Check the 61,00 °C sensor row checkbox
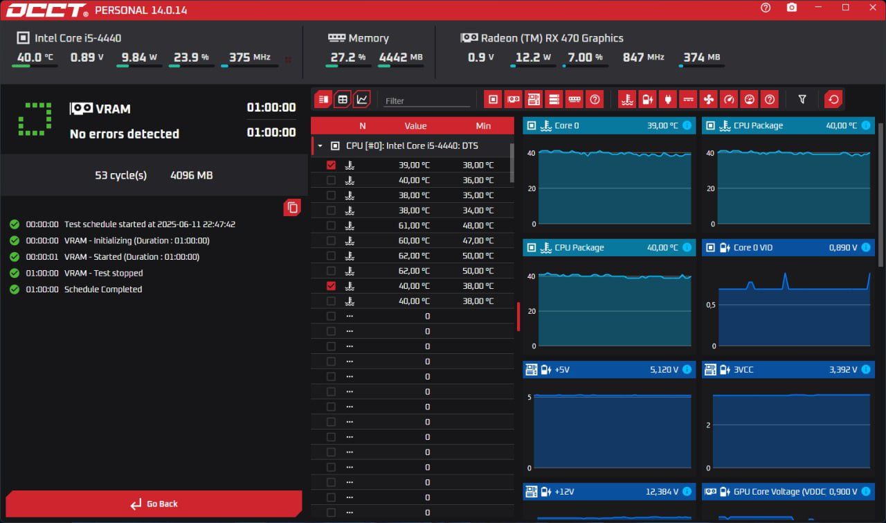 coord(331,225)
